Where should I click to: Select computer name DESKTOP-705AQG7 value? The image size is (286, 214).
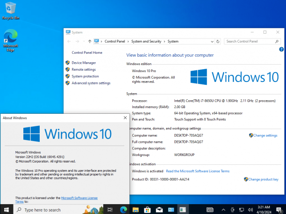pos(188,135)
